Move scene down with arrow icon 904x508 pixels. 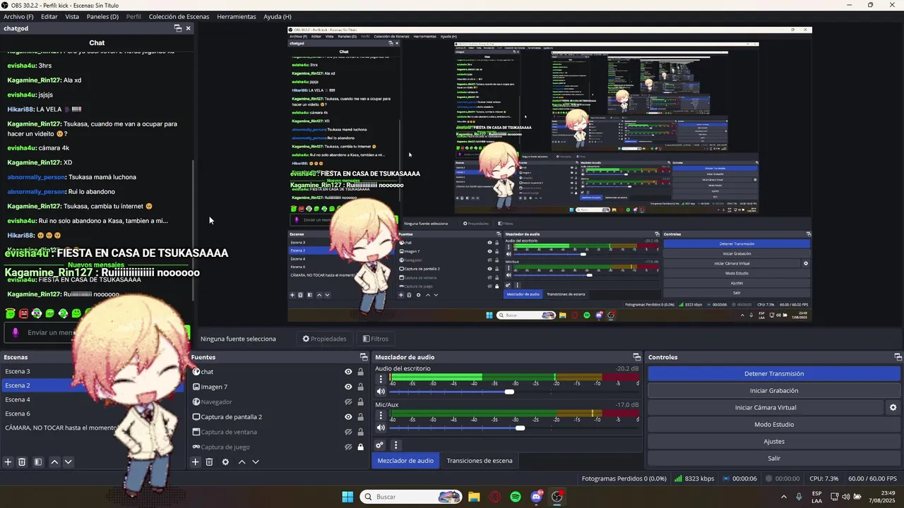pyautogui.click(x=69, y=462)
